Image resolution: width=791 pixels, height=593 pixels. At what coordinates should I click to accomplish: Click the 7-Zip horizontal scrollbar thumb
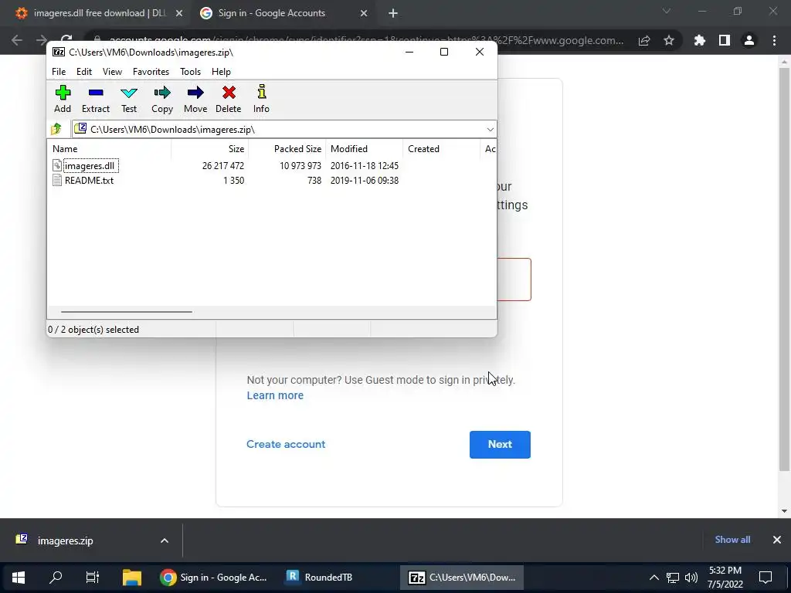pos(127,312)
